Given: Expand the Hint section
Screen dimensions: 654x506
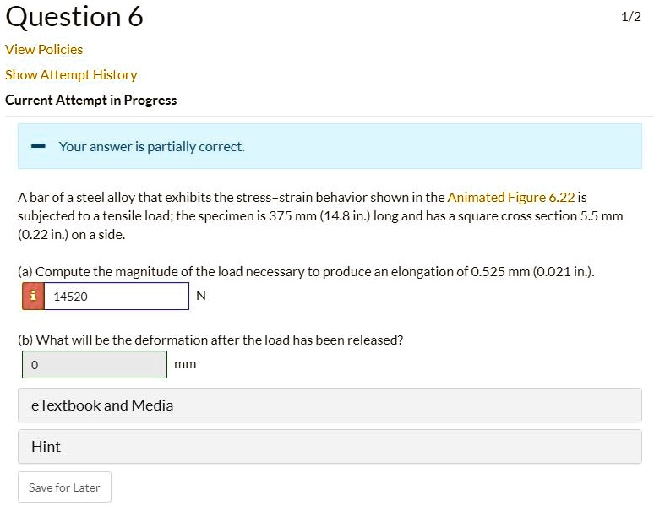Looking at the screenshot, I should click(330, 447).
